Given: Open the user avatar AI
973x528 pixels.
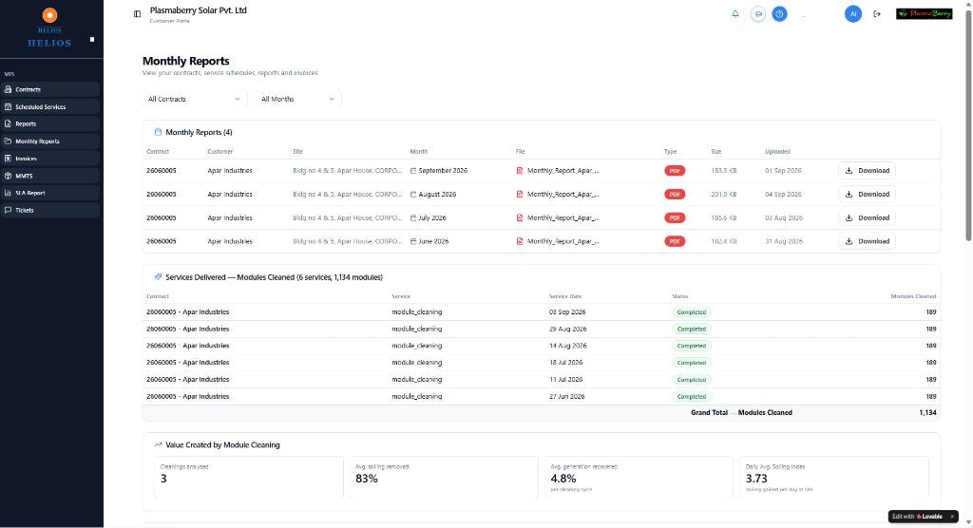Looking at the screenshot, I should coord(853,13).
